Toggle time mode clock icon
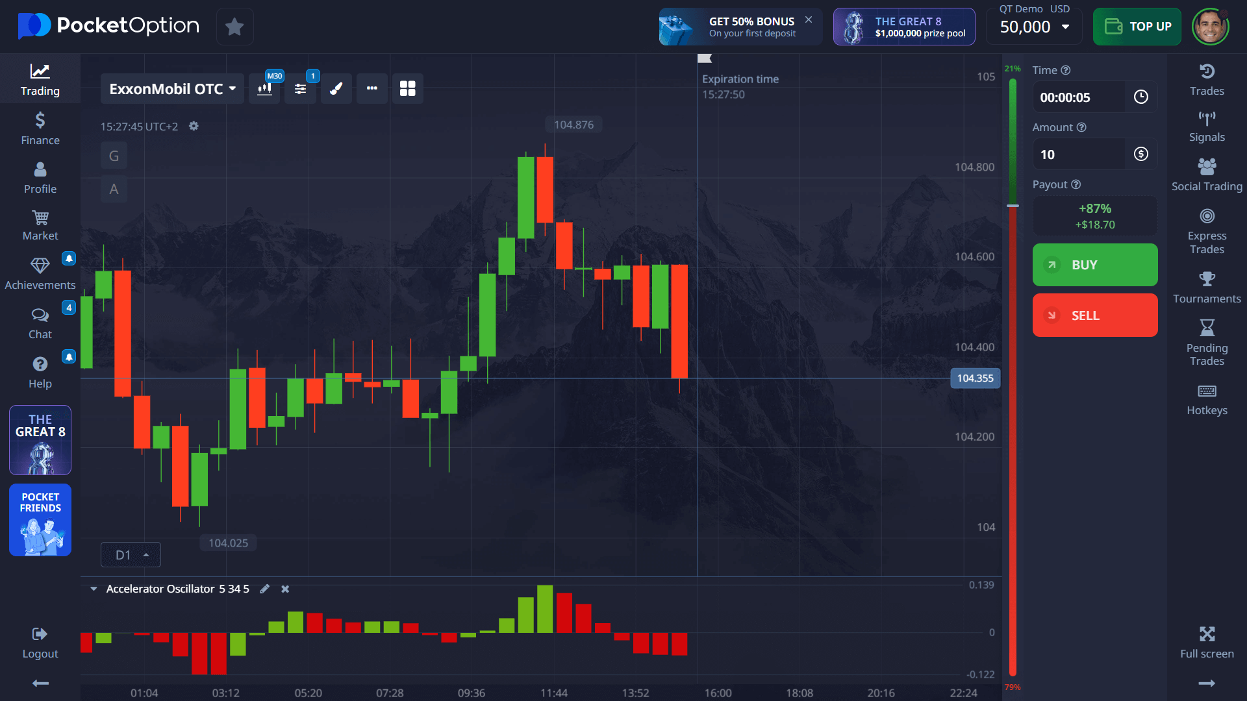The width and height of the screenshot is (1247, 701). (x=1140, y=97)
